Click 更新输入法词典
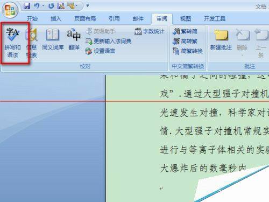Image resolution: width=269 pixels, height=202 pixels. (x=108, y=41)
